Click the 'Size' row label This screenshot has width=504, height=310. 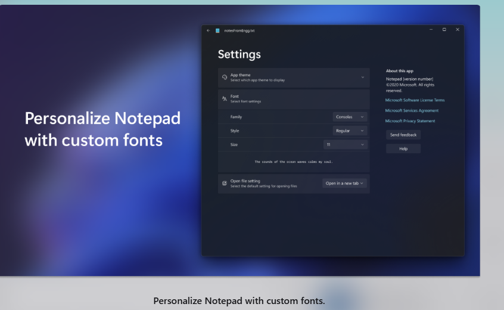click(234, 144)
